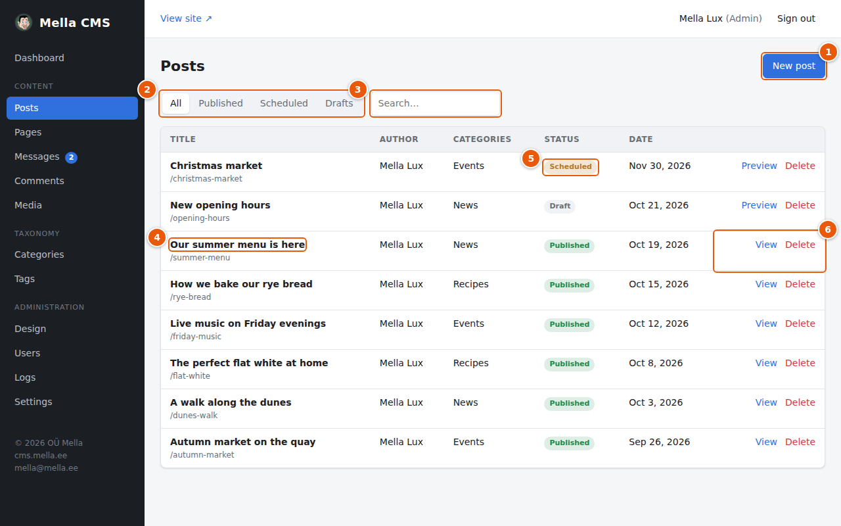Click the Oct 12, 2026 date cell

click(658, 323)
